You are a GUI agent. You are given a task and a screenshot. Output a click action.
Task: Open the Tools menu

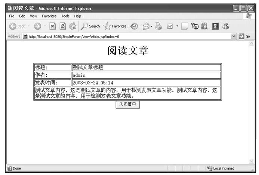pyautogui.click(x=65, y=16)
